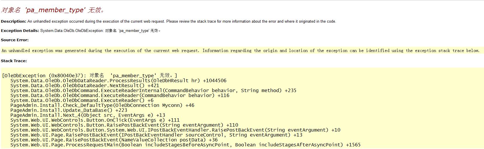Image resolution: width=484 pixels, height=149 pixels.
Task: Click the System.Data.OleDb.OleDbException text in exception details
Action: point(72,30)
